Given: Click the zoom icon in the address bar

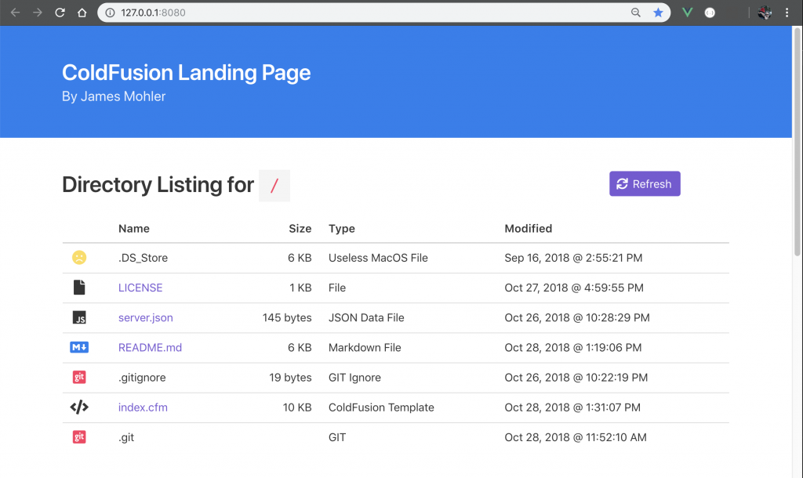Looking at the screenshot, I should click(x=636, y=13).
